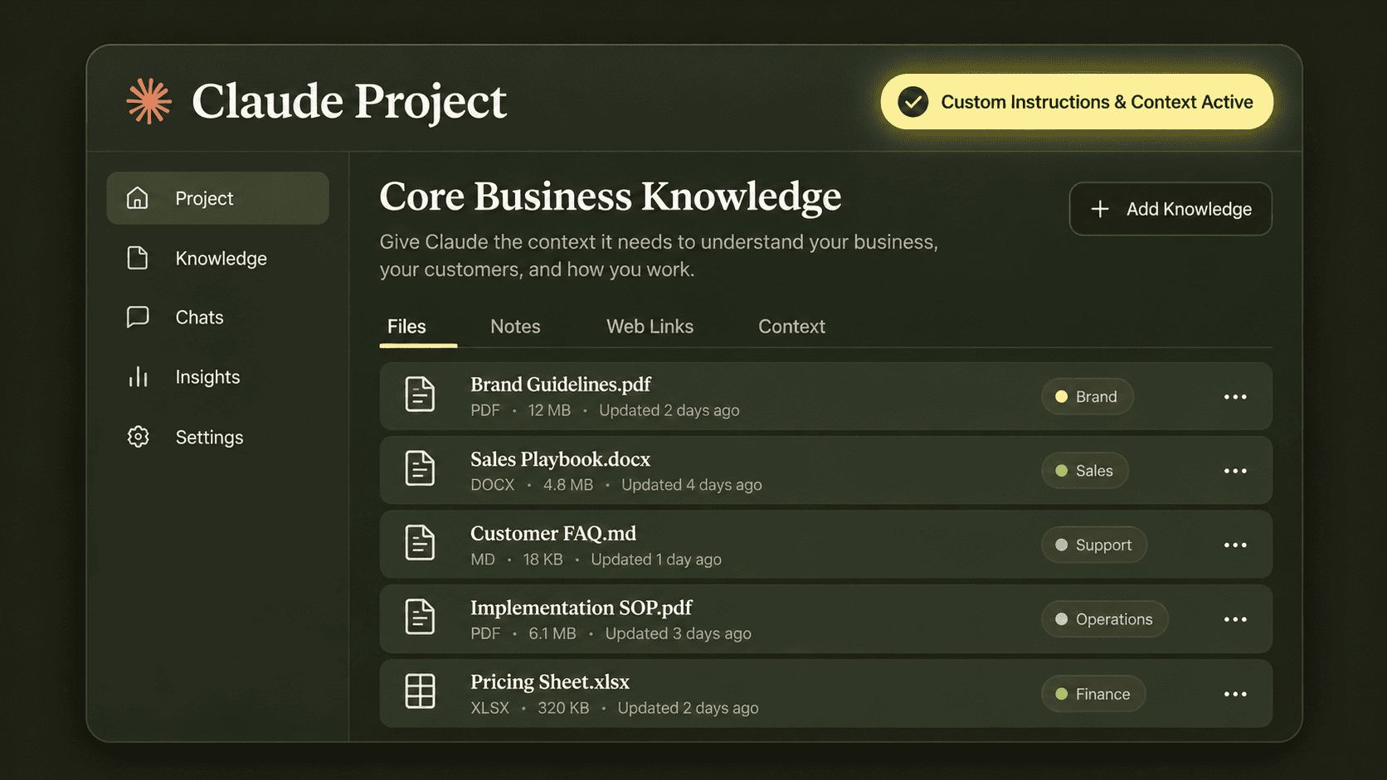Open the Brand Guidelines.pdf file name

561,385
